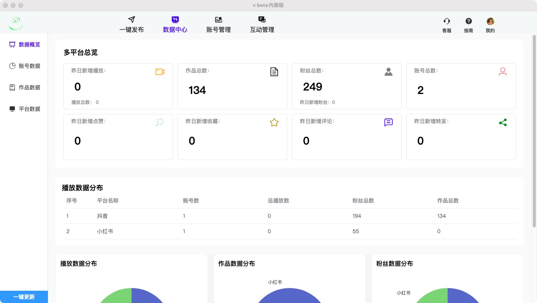The width and height of the screenshot is (537, 303).
Task: Click the 播放总数: 0 label
Action: click(x=85, y=102)
